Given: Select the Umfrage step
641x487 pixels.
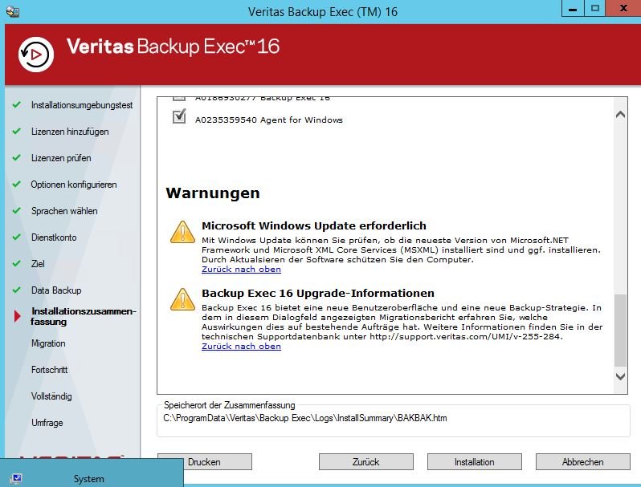Looking at the screenshot, I should pos(47,423).
